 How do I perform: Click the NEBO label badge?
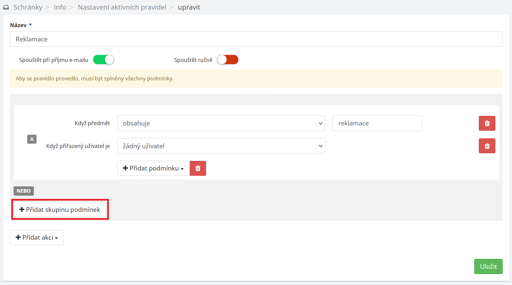pyautogui.click(x=24, y=191)
